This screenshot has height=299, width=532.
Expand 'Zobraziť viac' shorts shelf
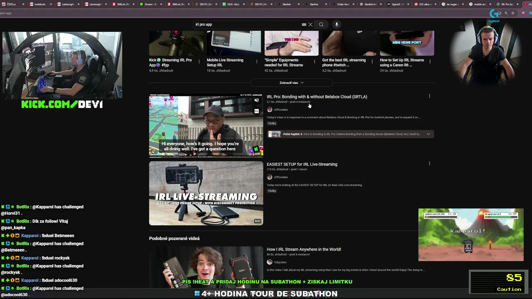tap(291, 83)
